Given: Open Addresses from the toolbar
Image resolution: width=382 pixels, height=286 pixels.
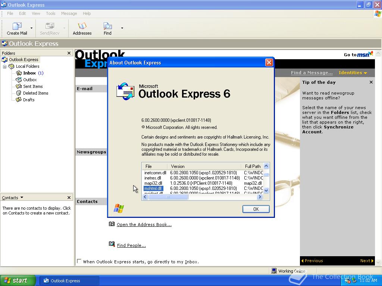Looking at the screenshot, I should coord(82,28).
